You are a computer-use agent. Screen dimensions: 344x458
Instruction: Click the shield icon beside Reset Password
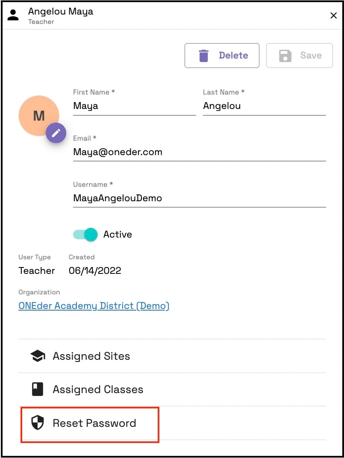point(38,423)
